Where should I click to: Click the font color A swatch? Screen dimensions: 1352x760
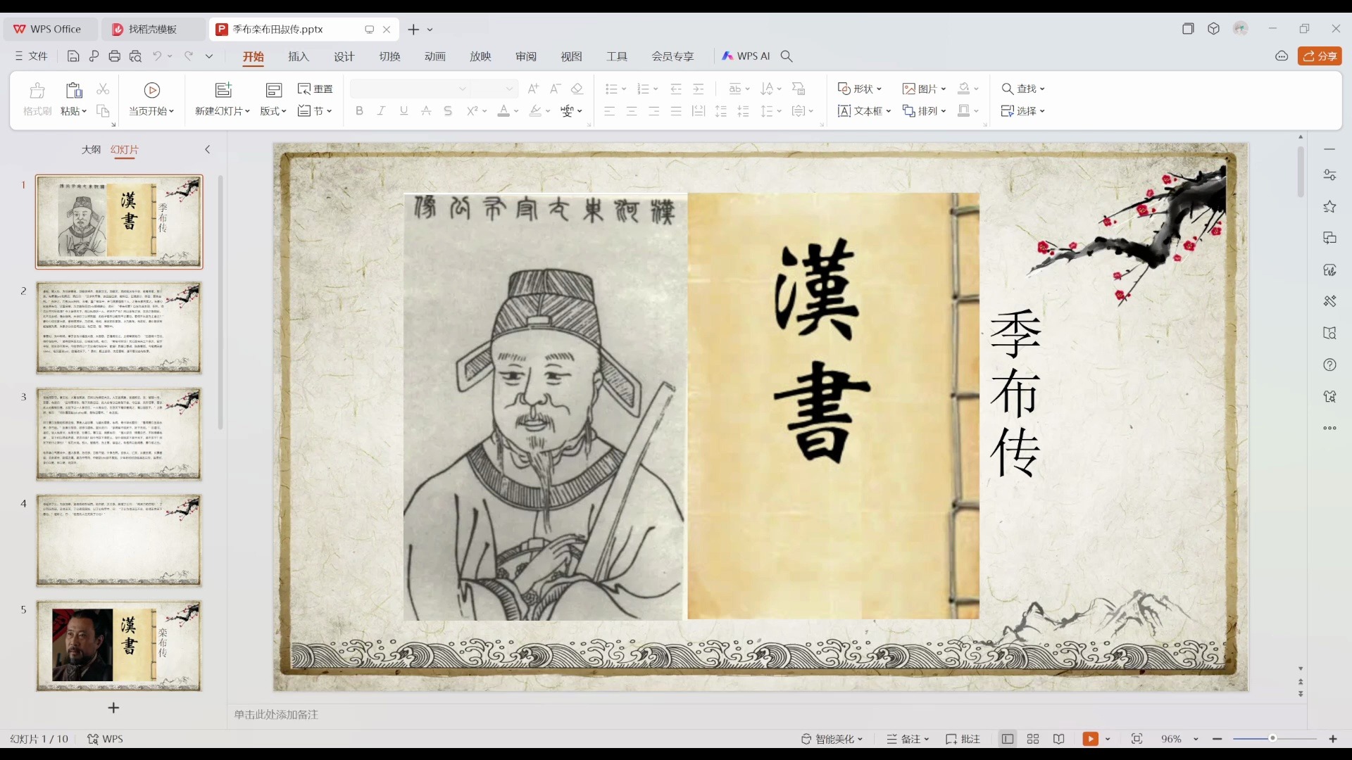(503, 110)
